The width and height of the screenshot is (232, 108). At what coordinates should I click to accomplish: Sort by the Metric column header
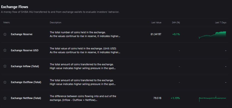coord(6,22)
